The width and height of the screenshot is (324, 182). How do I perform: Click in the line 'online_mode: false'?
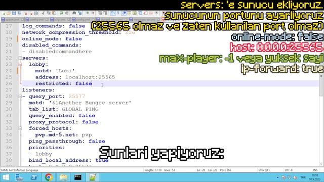[x=52, y=39]
